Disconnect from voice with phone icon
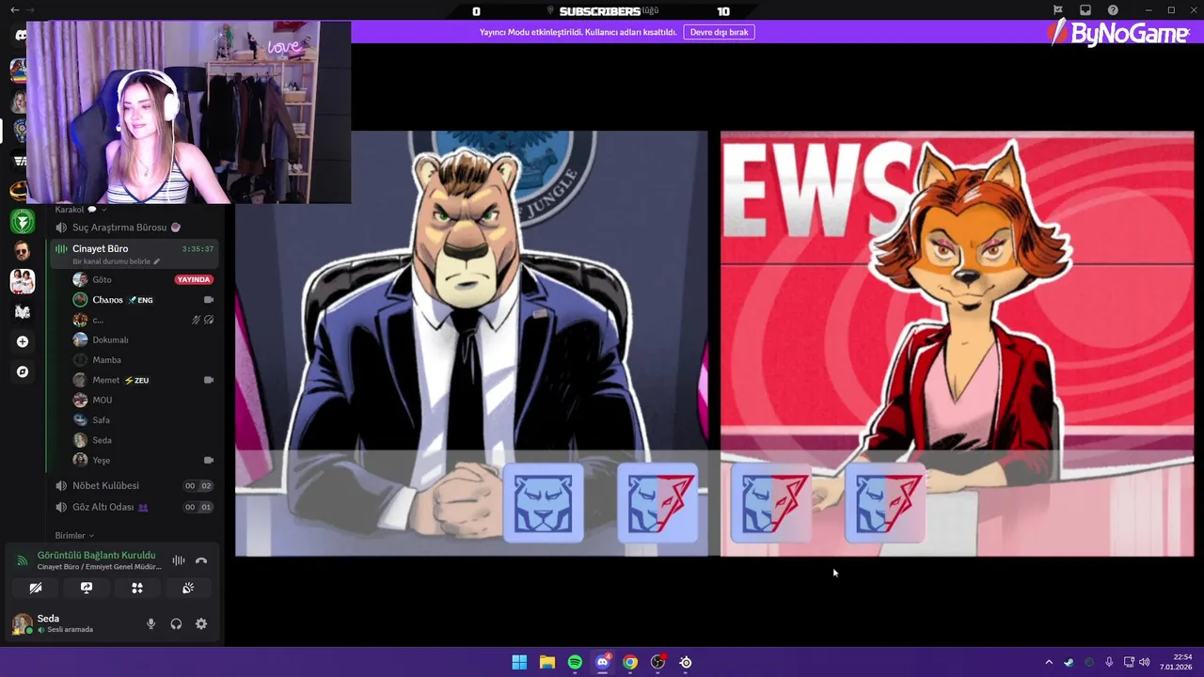 pyautogui.click(x=201, y=560)
